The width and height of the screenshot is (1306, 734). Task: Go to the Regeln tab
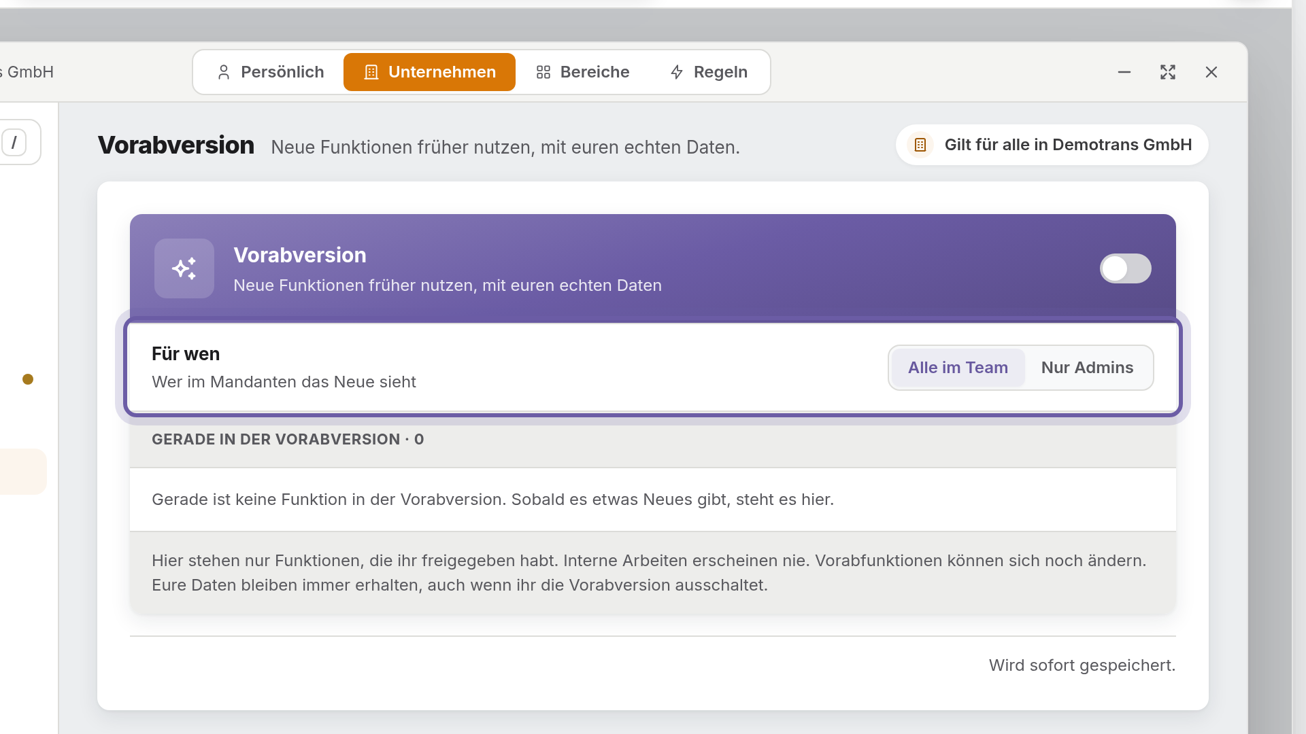[x=709, y=72]
